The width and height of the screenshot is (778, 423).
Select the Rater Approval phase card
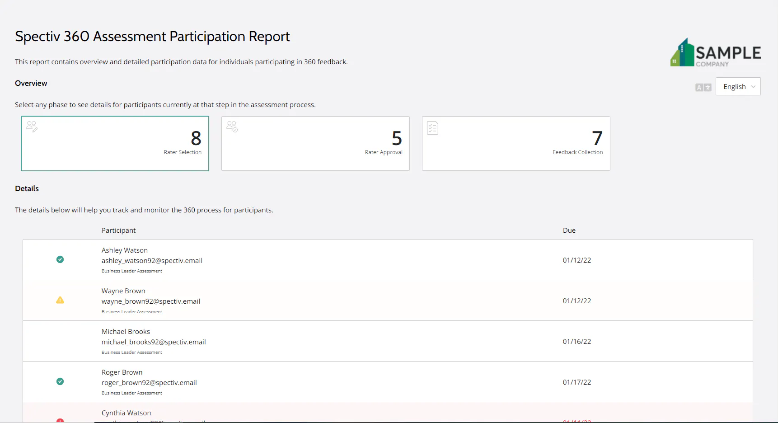[315, 143]
